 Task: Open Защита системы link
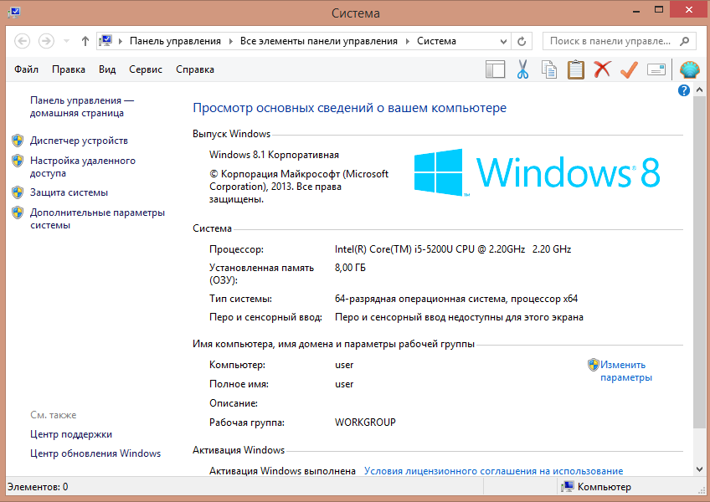click(x=69, y=192)
